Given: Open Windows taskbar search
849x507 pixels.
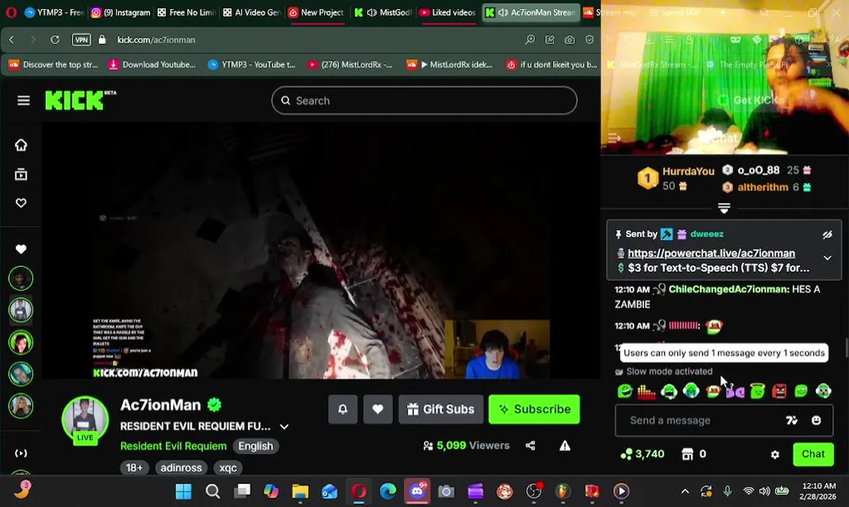Looking at the screenshot, I should click(x=212, y=492).
